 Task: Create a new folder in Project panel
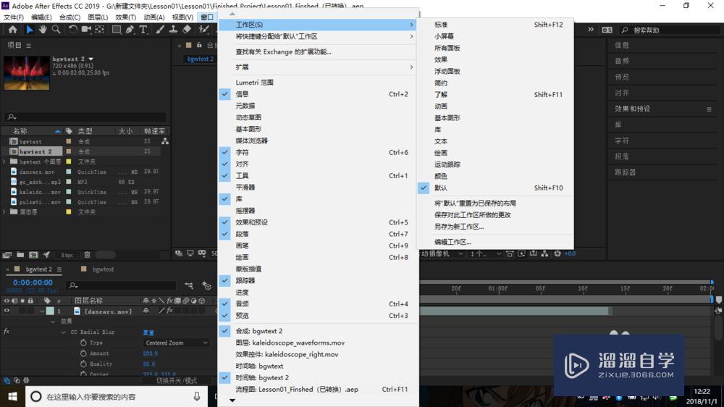(x=20, y=254)
